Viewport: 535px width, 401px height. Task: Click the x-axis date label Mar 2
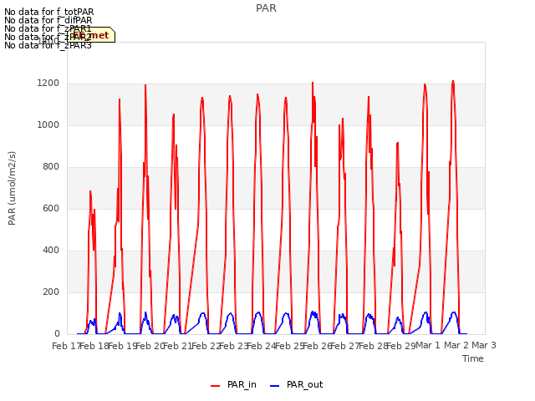tap(456, 345)
